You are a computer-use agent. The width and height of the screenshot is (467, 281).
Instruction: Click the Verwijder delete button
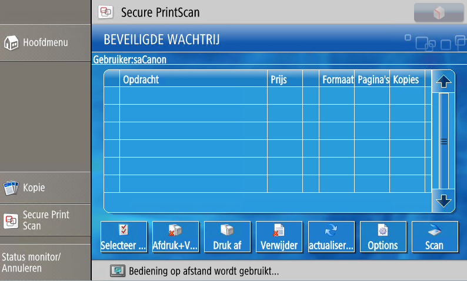coord(279,237)
